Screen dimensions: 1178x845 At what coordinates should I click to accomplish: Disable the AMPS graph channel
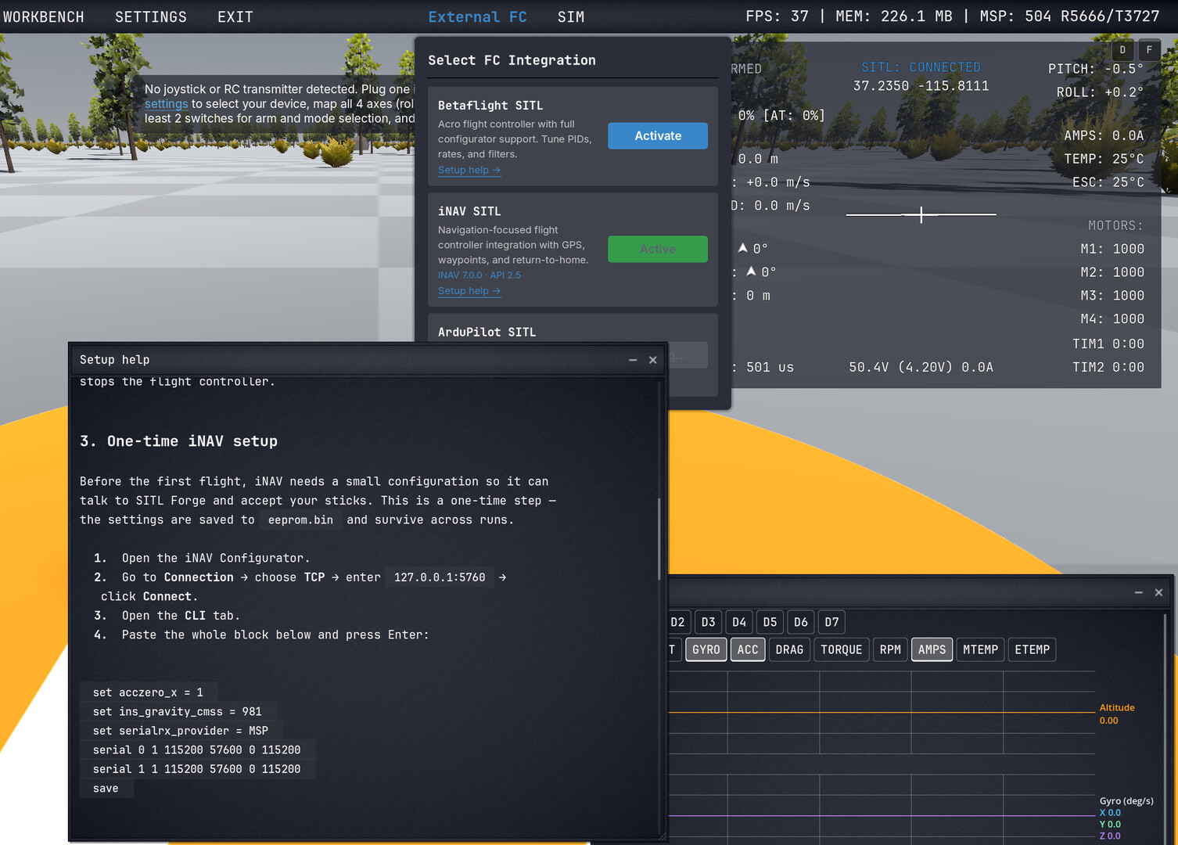[932, 649]
